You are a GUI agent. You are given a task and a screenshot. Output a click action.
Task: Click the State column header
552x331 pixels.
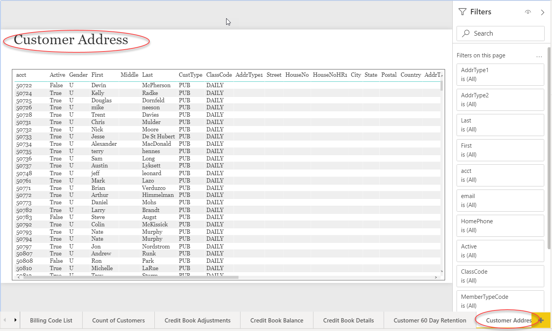[x=371, y=75]
